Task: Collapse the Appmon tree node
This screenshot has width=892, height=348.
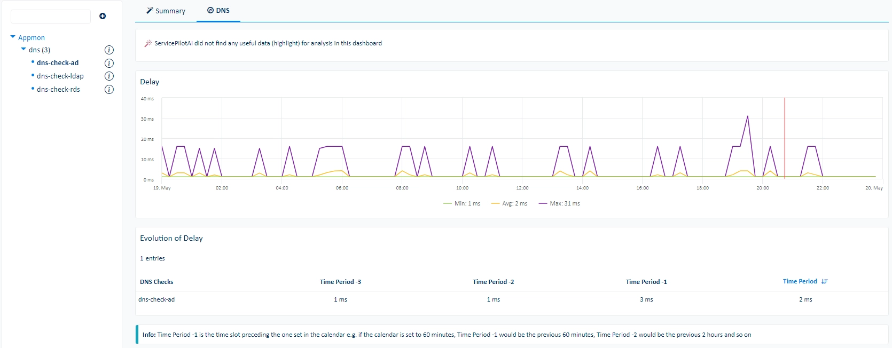Action: pos(13,37)
